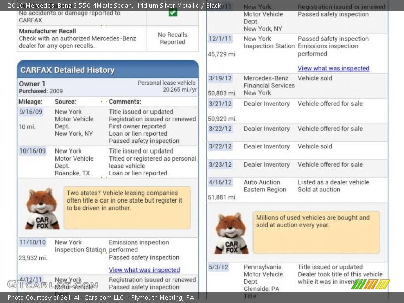The height and width of the screenshot is (303, 404).
Task: Click the 'Comments:' column header
Action: click(x=125, y=102)
